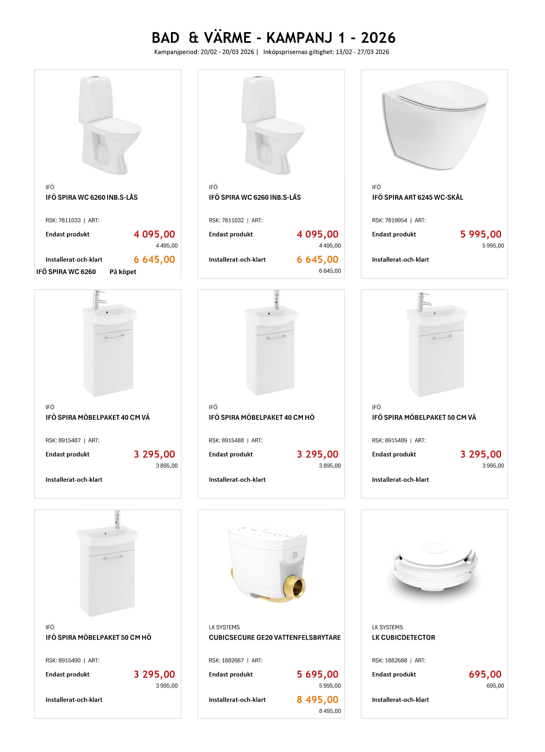Click the toilet image above RSK 7811032

tap(272, 125)
